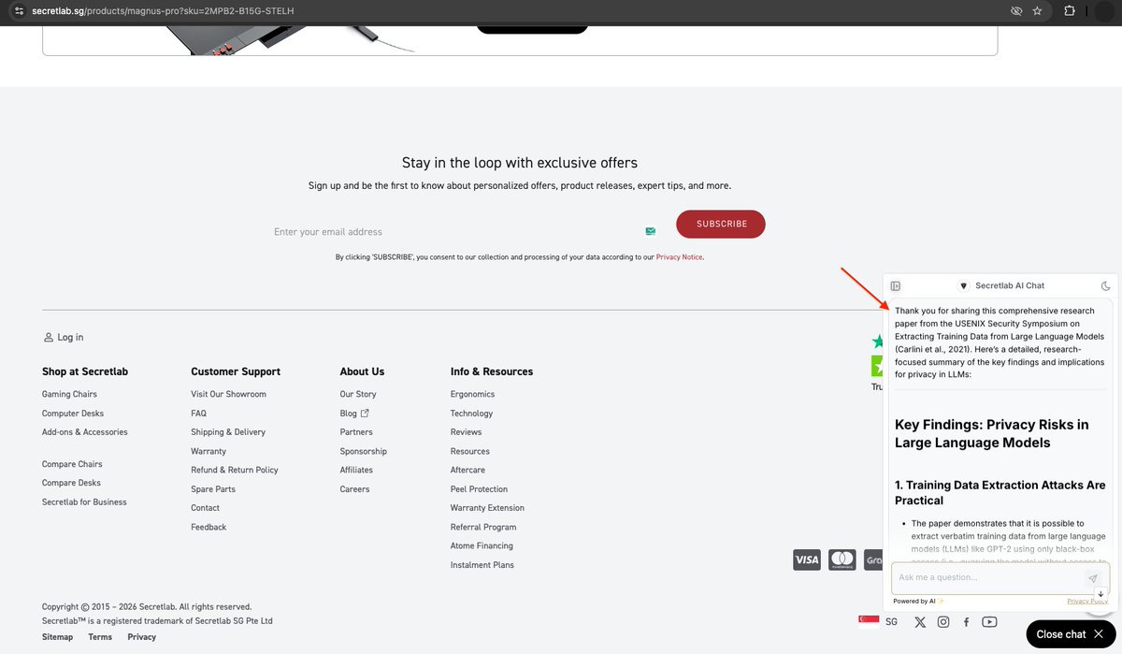Open Visit Our Showroom link
Screen dimensions: 1122x654
click(229, 394)
